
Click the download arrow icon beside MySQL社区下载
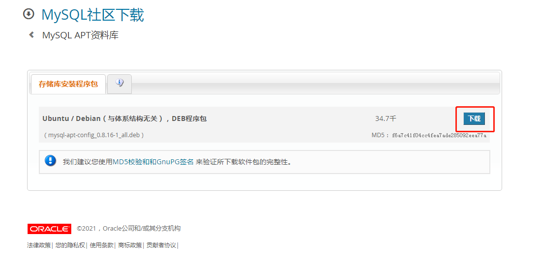(x=29, y=14)
